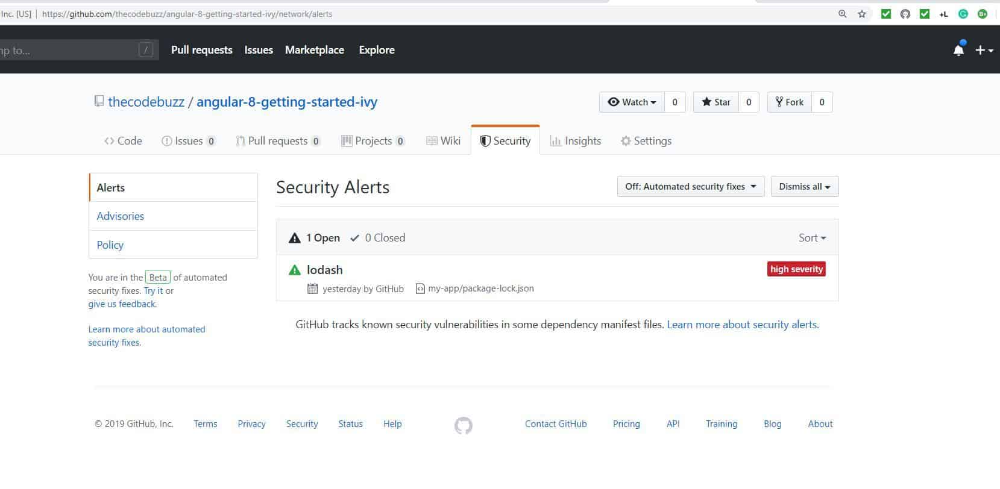Click the Grammarly extension icon

963,14
